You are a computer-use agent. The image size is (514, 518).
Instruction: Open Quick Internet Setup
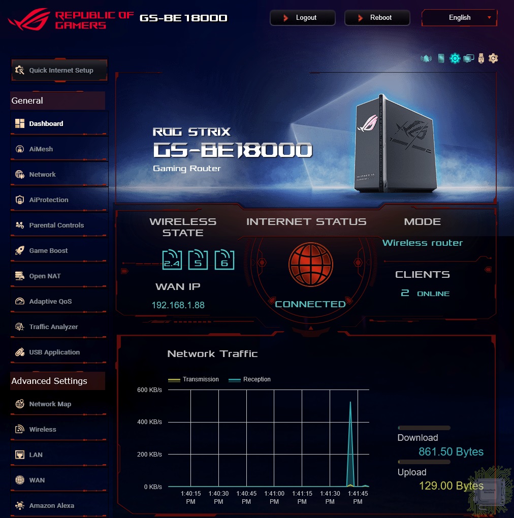(x=59, y=70)
